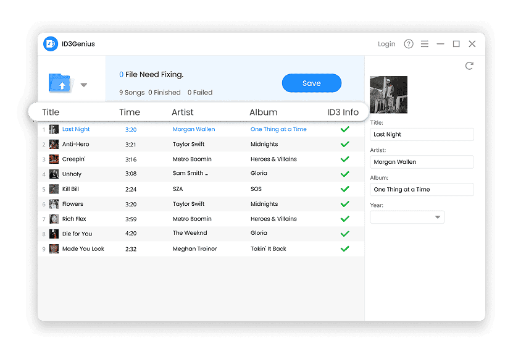The width and height of the screenshot is (513, 356).
Task: Select the song titled Kill Bill
Action: pos(70,189)
